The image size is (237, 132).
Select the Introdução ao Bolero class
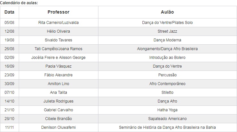167,58
